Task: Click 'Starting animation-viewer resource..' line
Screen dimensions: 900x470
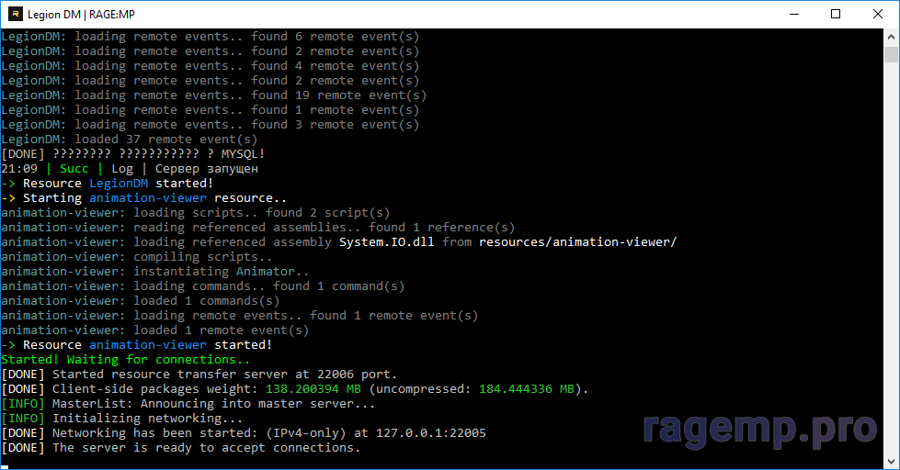Action: pos(144,197)
